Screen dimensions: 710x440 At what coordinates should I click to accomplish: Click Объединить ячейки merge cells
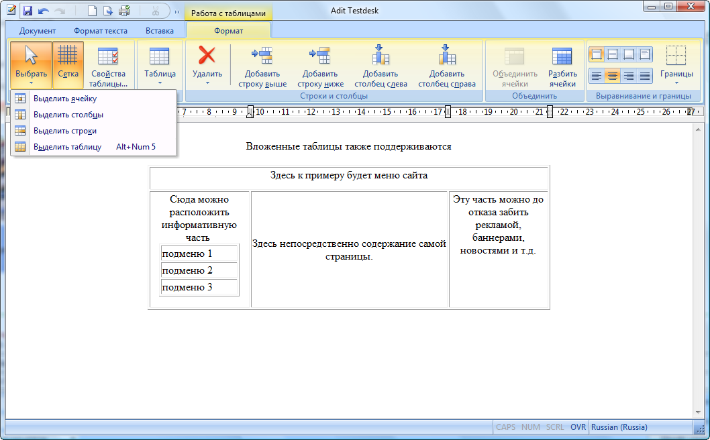(x=515, y=66)
